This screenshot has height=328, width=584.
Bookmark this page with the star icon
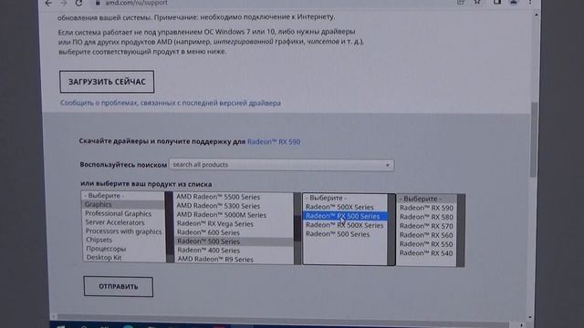pos(477,2)
